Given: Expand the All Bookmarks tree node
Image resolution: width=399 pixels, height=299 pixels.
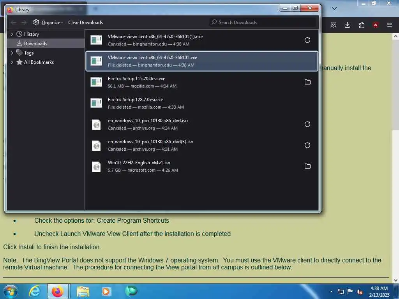Looking at the screenshot, I should [12, 62].
